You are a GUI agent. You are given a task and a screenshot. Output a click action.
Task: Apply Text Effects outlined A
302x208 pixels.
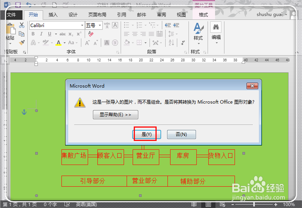pyautogui.click(x=34, y=42)
